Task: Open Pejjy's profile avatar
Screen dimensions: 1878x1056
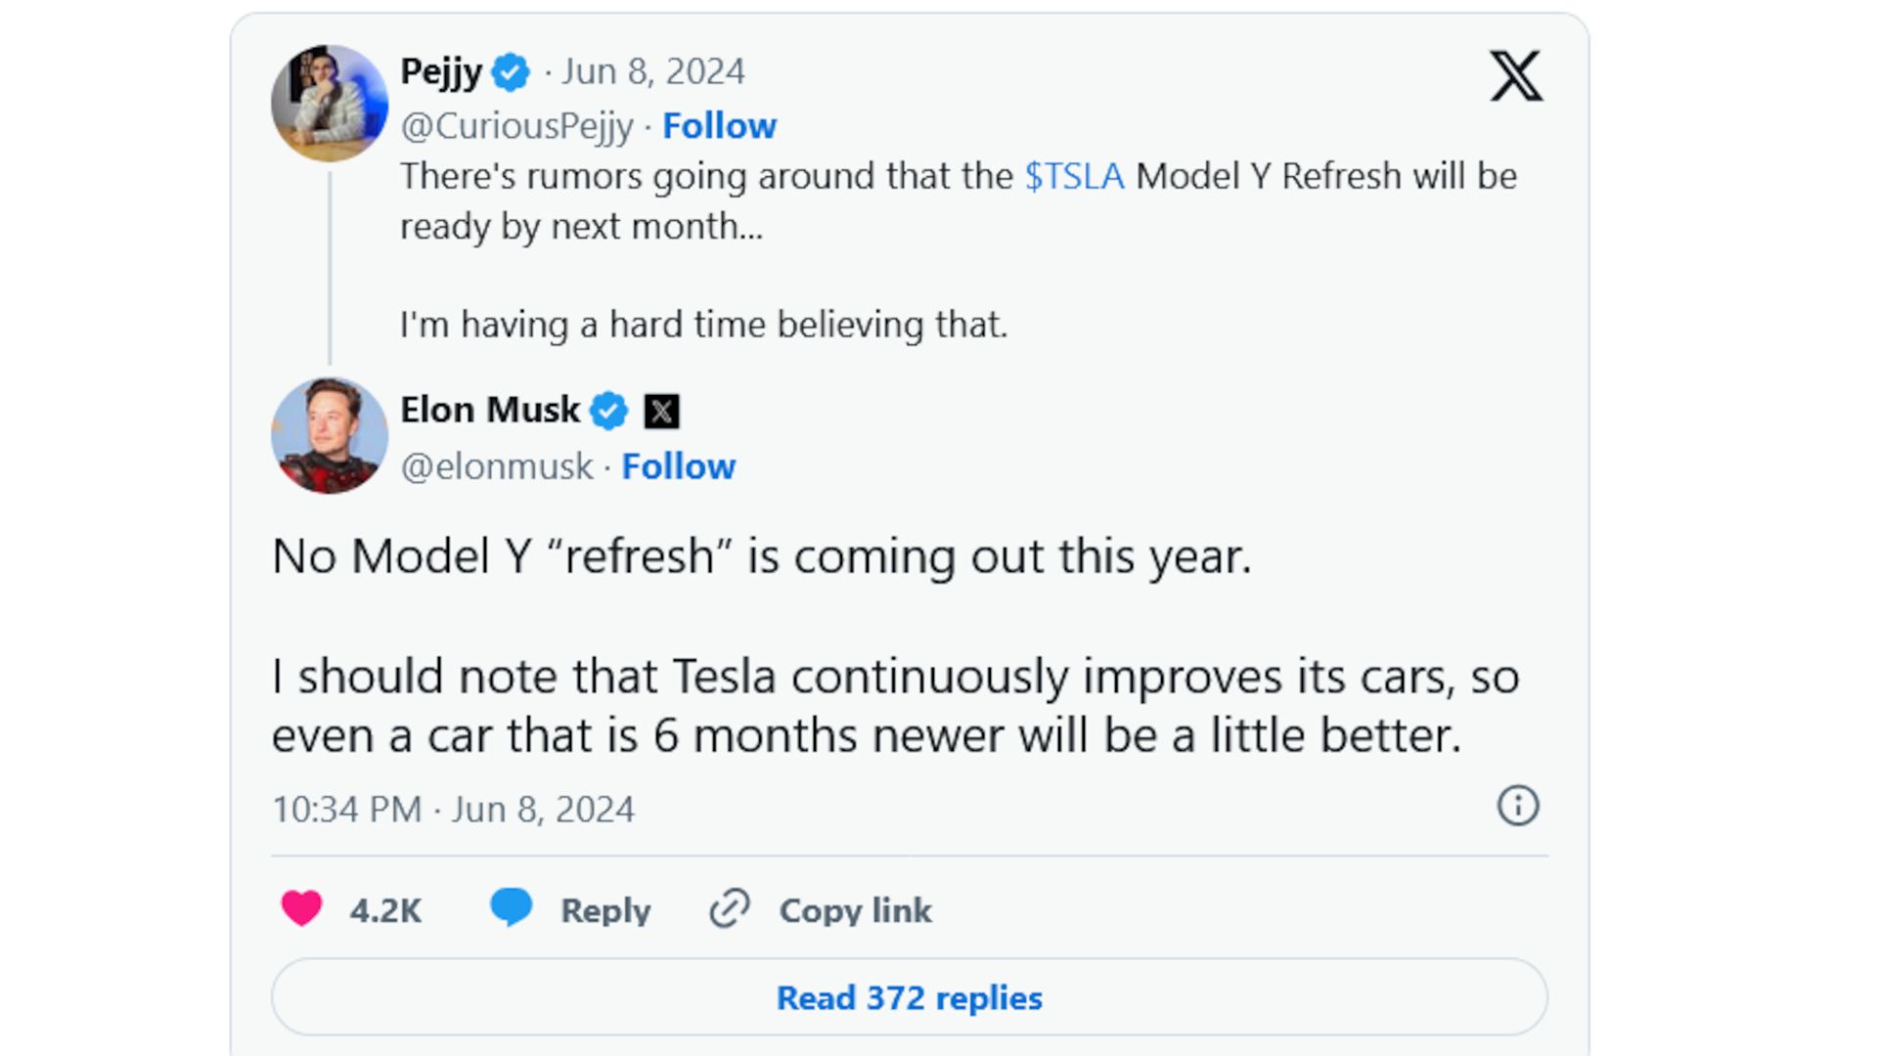Action: point(329,103)
